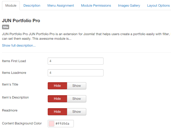Open the Description tab
Screen dimensions: 171x128
(x=32, y=6)
